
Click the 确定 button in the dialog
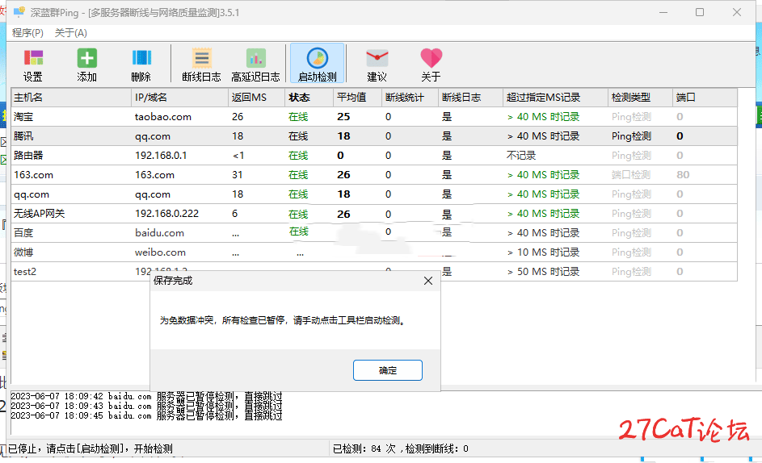coord(387,370)
